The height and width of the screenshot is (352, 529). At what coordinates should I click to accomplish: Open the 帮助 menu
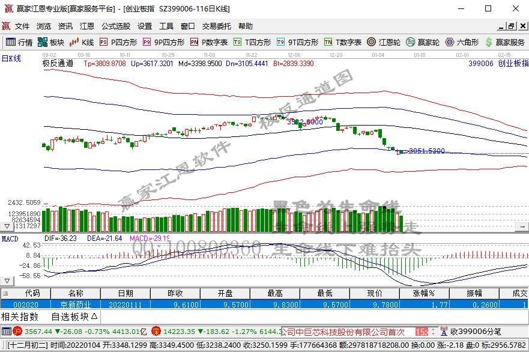pyautogui.click(x=245, y=26)
